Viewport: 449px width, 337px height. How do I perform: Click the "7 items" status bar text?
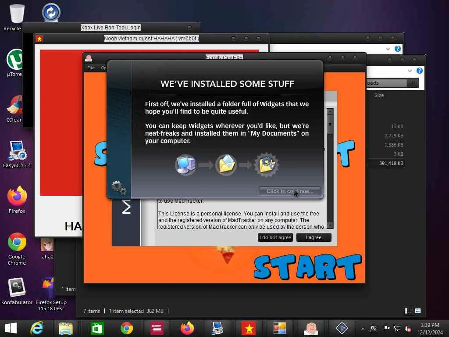[x=92, y=311]
